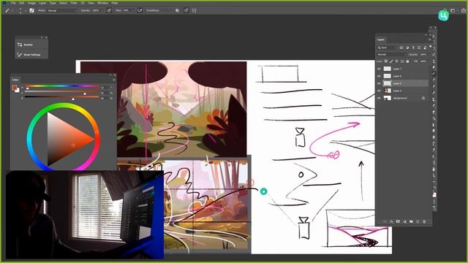Open the Color panel flyout menu
Viewport: 468px width, 263px height.
[x=114, y=80]
